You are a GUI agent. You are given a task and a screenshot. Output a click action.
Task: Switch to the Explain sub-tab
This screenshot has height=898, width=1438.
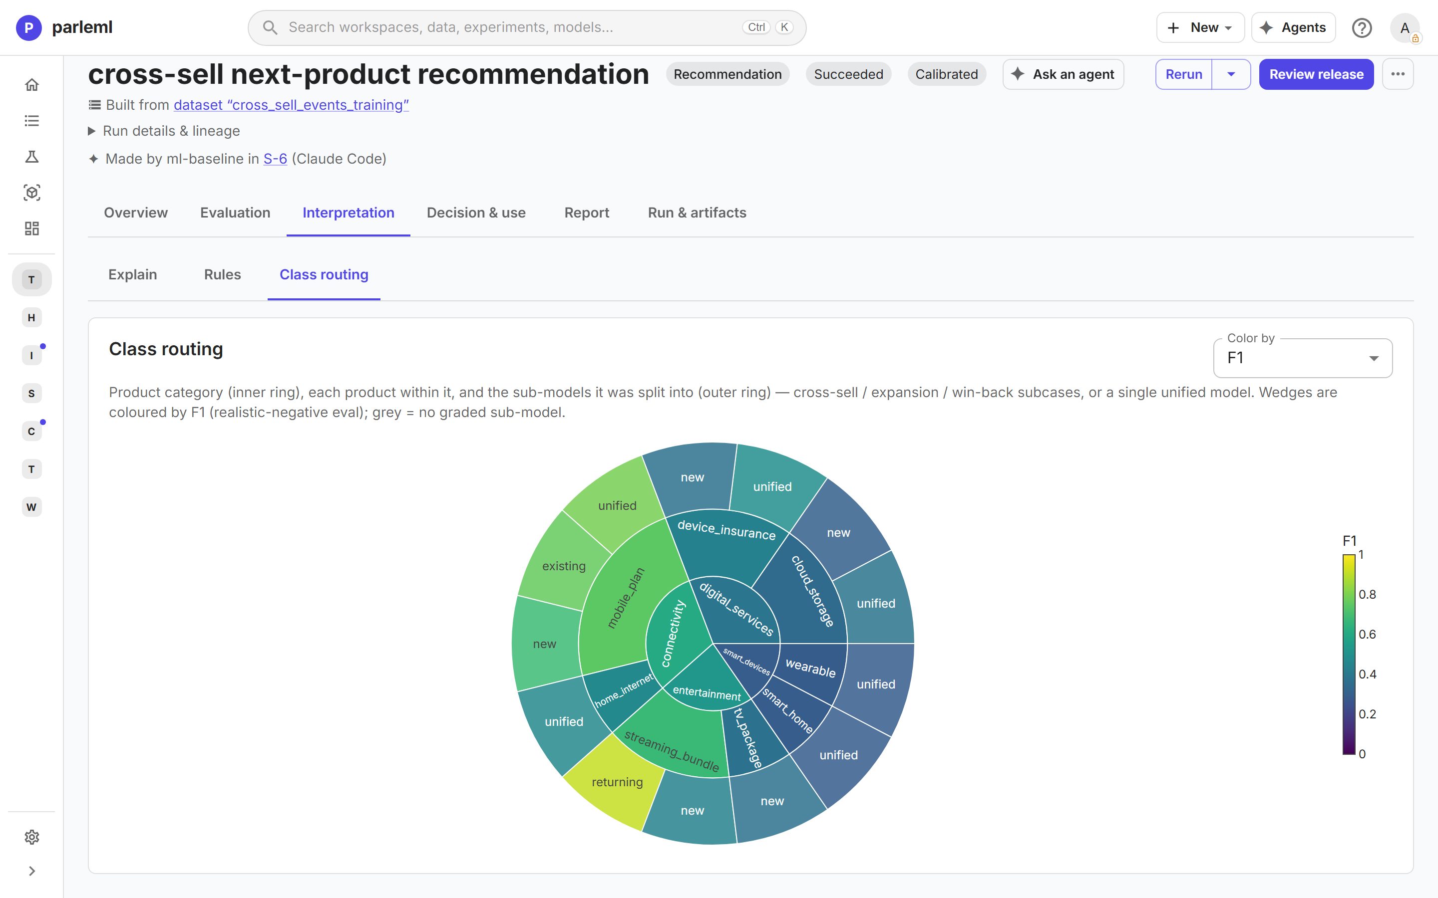(132, 274)
